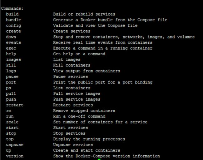This screenshot has width=203, height=160.
Task: Click 'Kill containers' description text
Action: coord(72,65)
